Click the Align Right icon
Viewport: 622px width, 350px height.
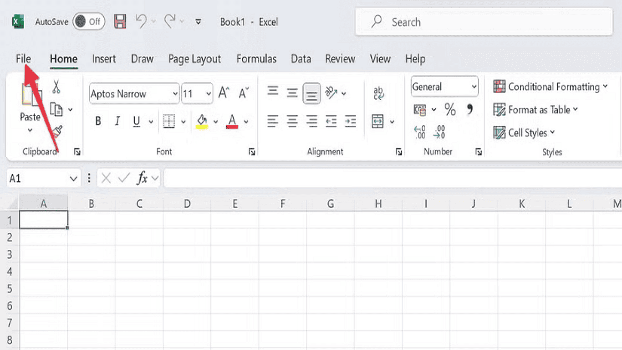pyautogui.click(x=312, y=121)
